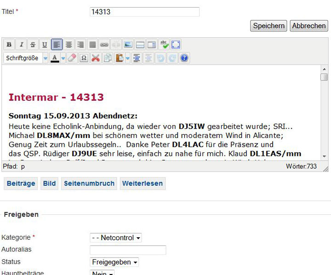Remove link using unlink icon

tap(116, 44)
